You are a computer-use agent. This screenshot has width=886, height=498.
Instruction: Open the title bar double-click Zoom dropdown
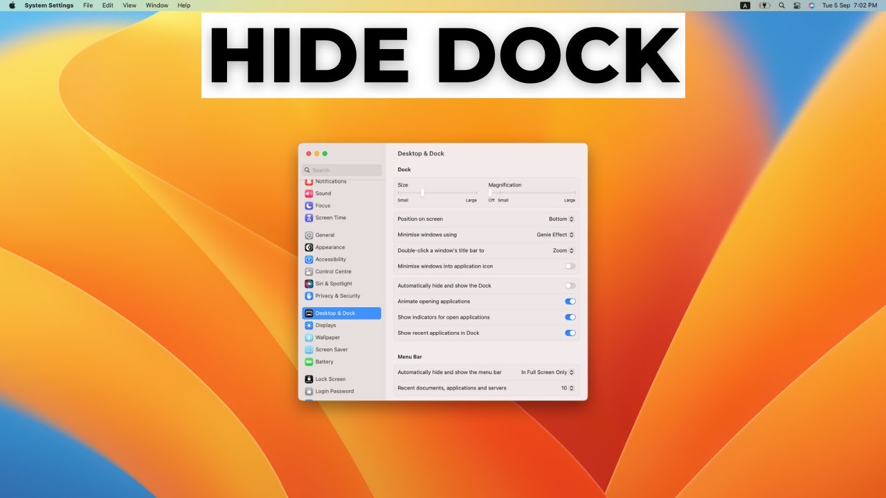[x=563, y=250]
